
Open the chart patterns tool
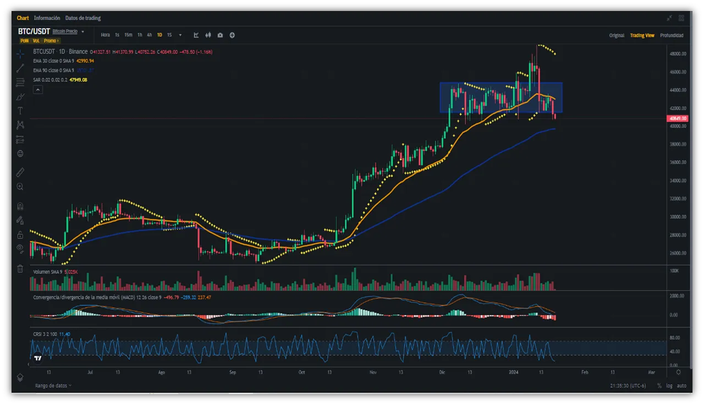(20, 125)
